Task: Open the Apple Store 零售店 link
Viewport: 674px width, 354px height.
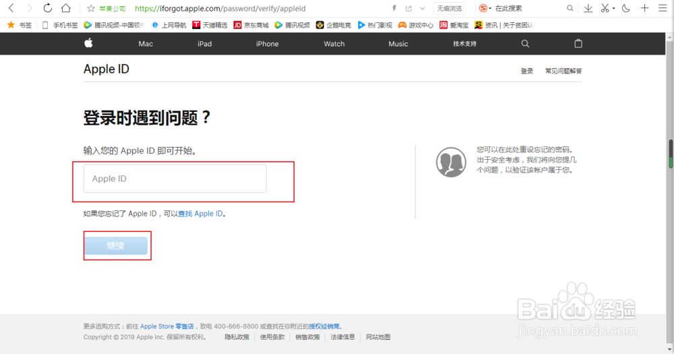Action: (166, 326)
